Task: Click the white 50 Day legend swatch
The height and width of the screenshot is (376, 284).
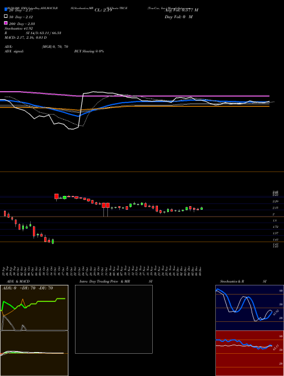Action: coord(6,16)
